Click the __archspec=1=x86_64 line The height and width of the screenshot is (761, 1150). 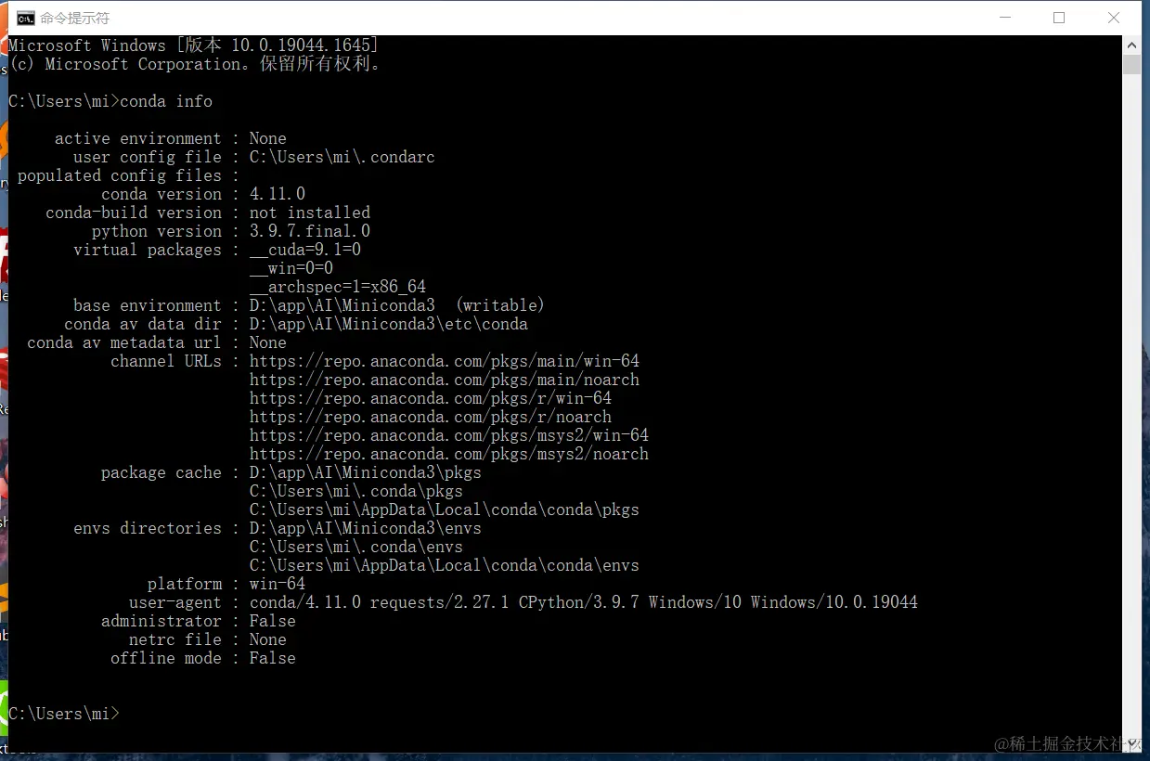[338, 287]
